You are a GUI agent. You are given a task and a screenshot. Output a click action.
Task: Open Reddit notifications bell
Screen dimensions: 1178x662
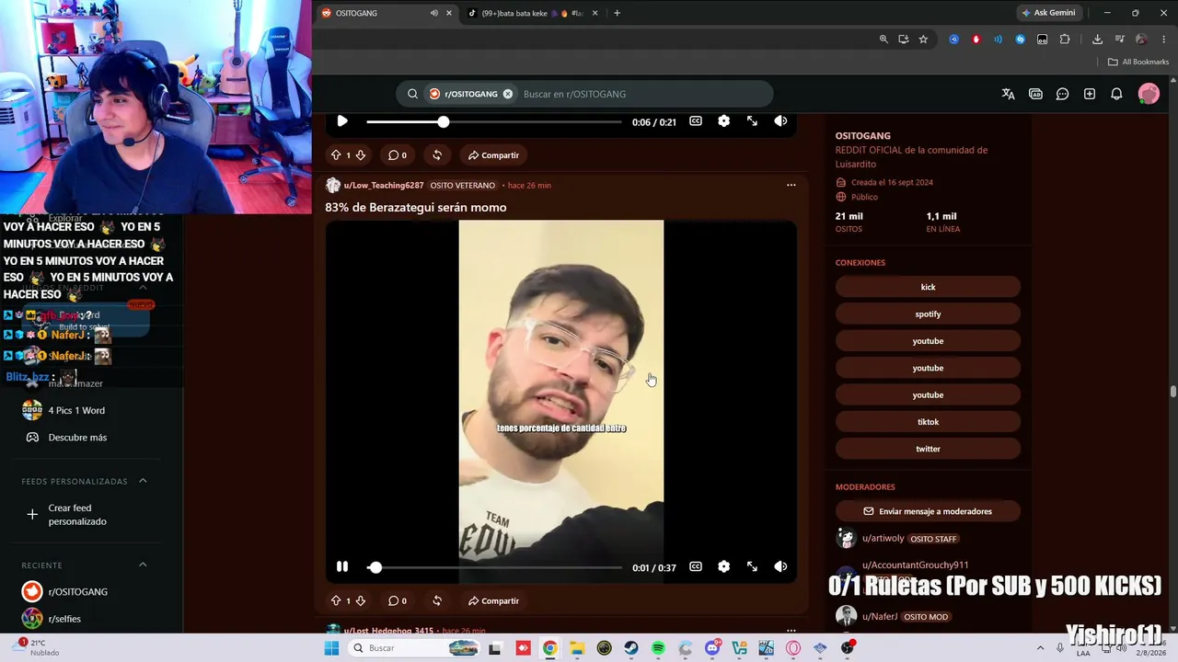(1116, 94)
